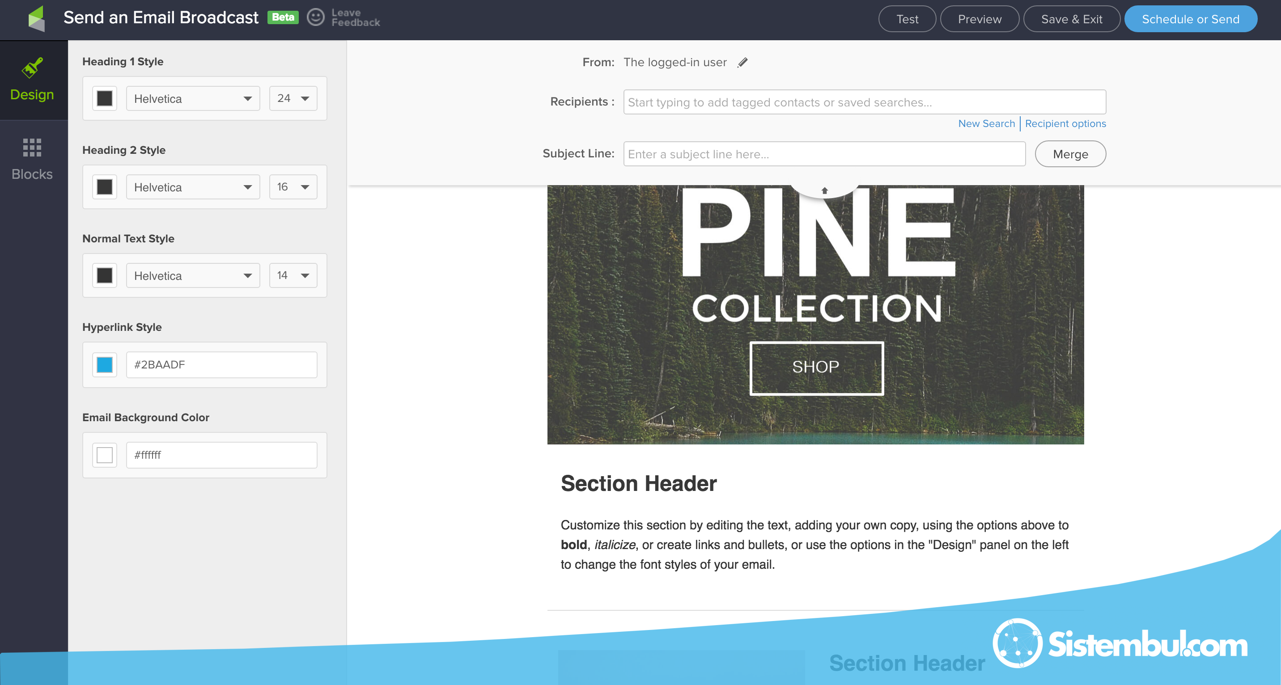Click the SHOP button in the email banner
Viewport: 1281px width, 685px height.
[x=817, y=368]
